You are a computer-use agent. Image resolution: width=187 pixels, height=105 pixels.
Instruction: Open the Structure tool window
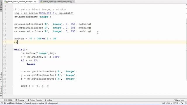tap(1, 77)
